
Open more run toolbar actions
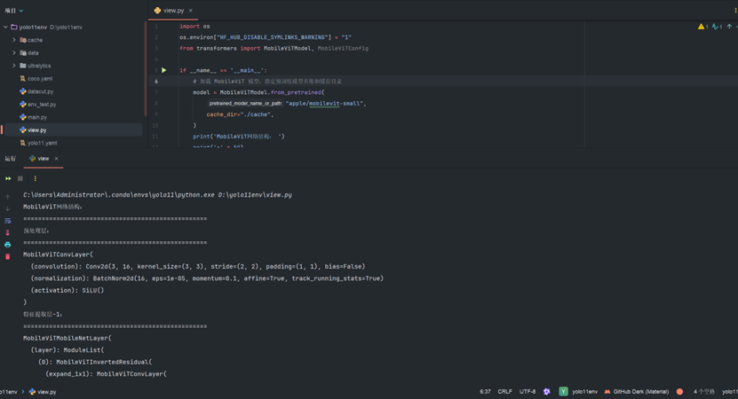pyautogui.click(x=35, y=178)
